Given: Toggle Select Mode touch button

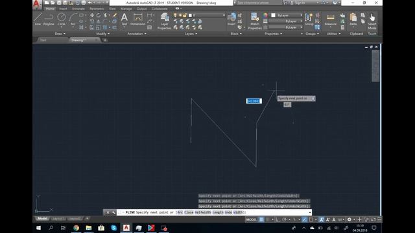Looking at the screenshot, I should pyautogui.click(x=372, y=21).
